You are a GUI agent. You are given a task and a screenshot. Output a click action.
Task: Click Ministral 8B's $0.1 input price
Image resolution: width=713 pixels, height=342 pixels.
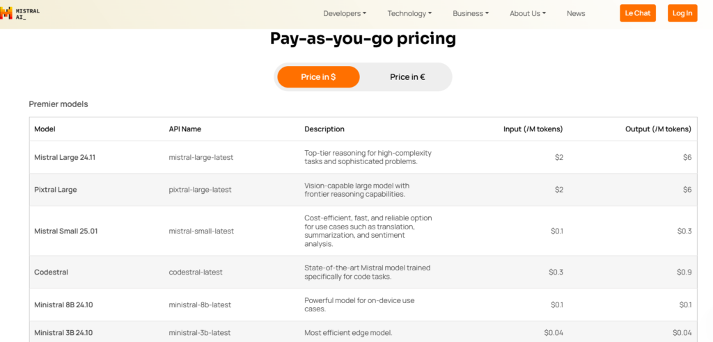tap(556, 304)
